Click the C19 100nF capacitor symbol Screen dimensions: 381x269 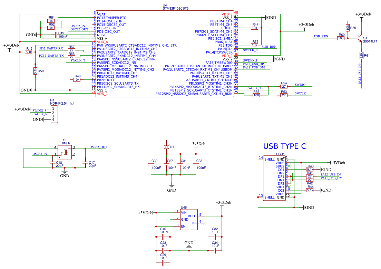[x=55, y=35]
